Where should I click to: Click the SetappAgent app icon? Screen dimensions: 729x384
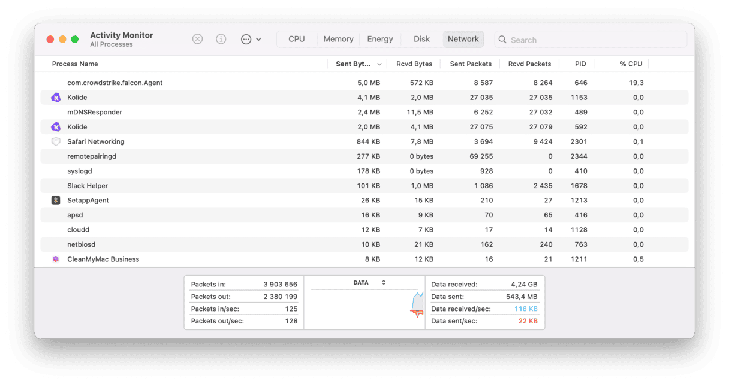click(x=56, y=201)
